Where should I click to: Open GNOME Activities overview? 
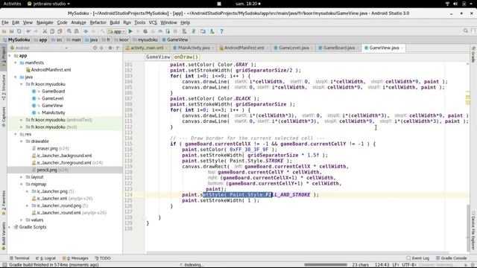tap(12, 4)
